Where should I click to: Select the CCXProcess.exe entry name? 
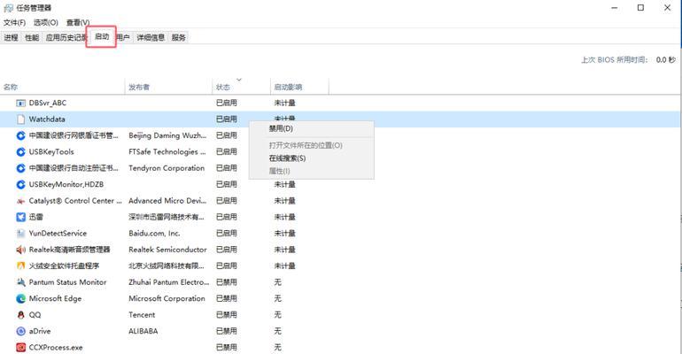click(x=56, y=348)
